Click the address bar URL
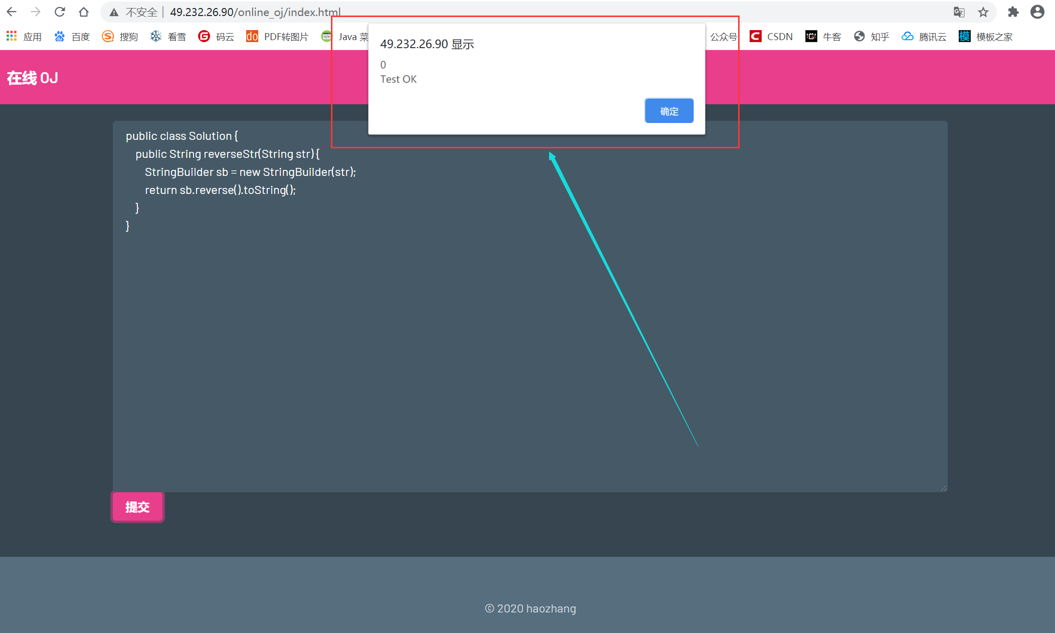This screenshot has width=1055, height=633. [255, 12]
